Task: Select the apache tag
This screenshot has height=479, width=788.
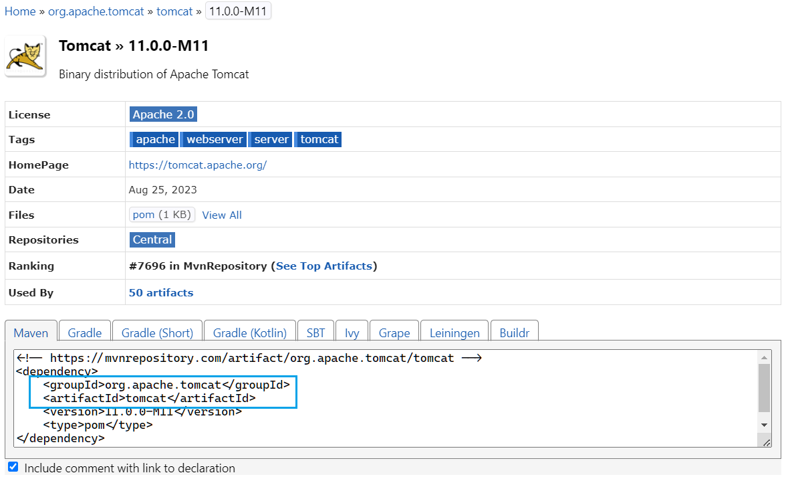Action: click(155, 139)
